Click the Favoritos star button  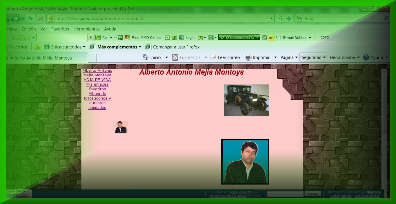17,47
